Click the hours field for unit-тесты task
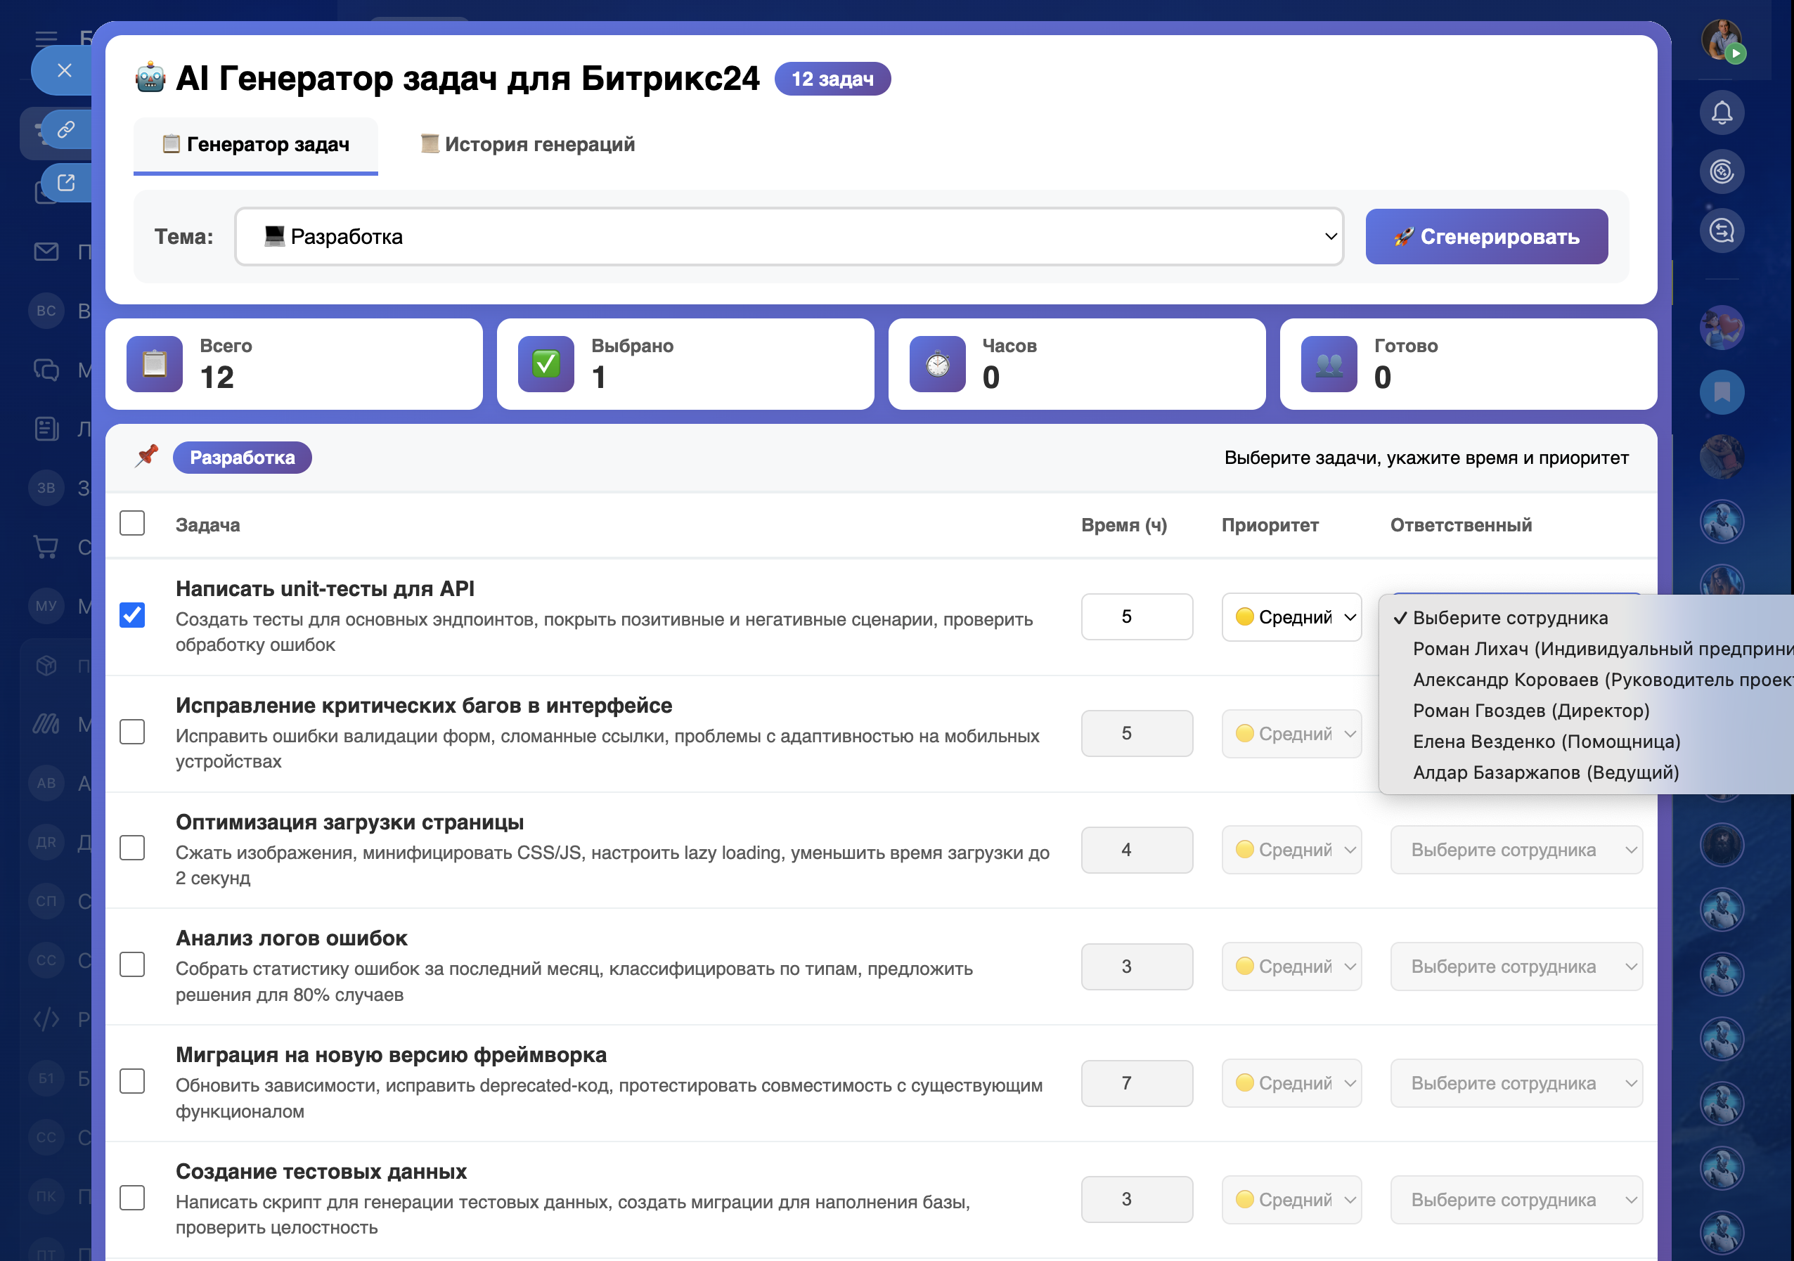Viewport: 1794px width, 1261px height. pos(1136,617)
